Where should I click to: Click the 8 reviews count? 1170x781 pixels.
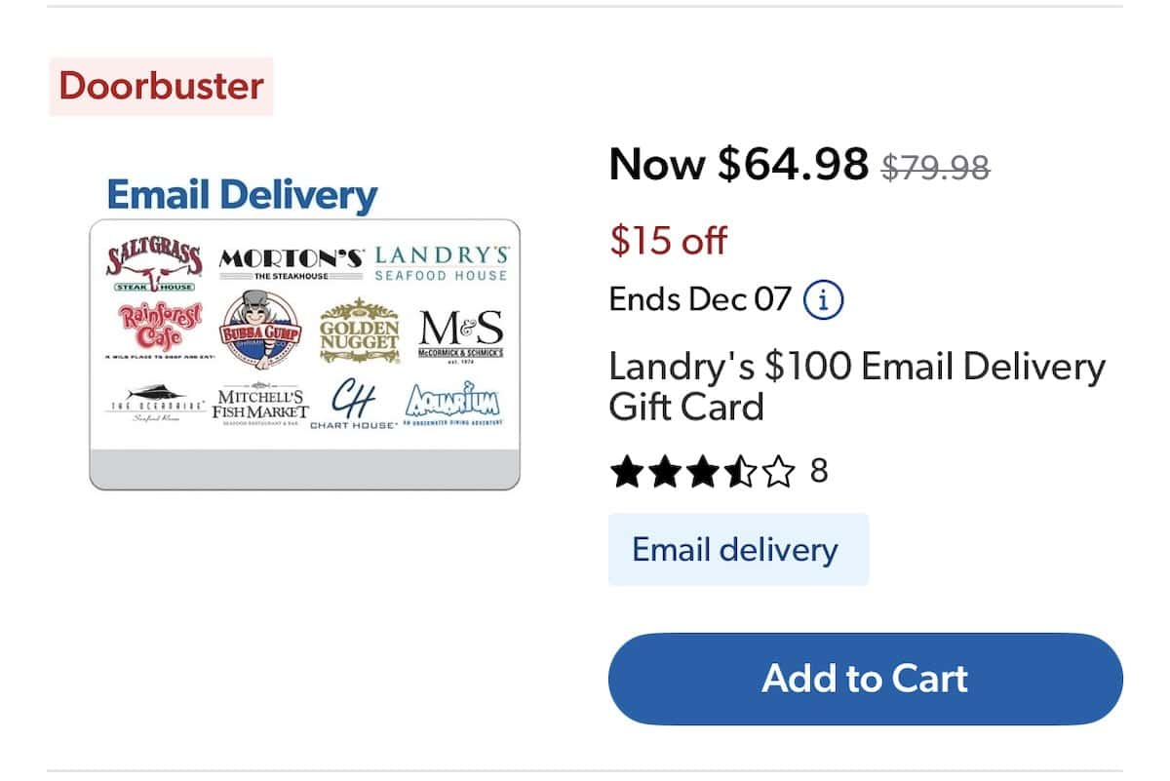pyautogui.click(x=817, y=471)
